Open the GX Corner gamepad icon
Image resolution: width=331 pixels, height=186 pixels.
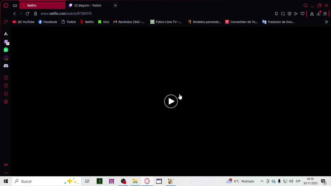pos(15,5)
